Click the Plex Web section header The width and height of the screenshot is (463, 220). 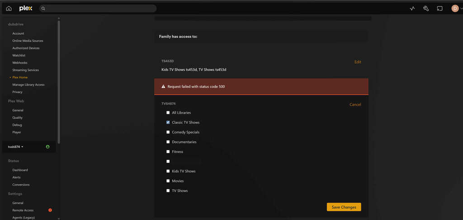pyautogui.click(x=16, y=101)
